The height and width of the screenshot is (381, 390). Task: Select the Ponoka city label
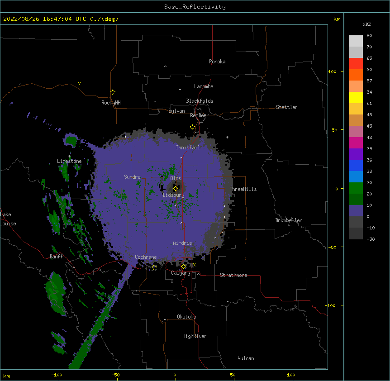click(x=217, y=62)
